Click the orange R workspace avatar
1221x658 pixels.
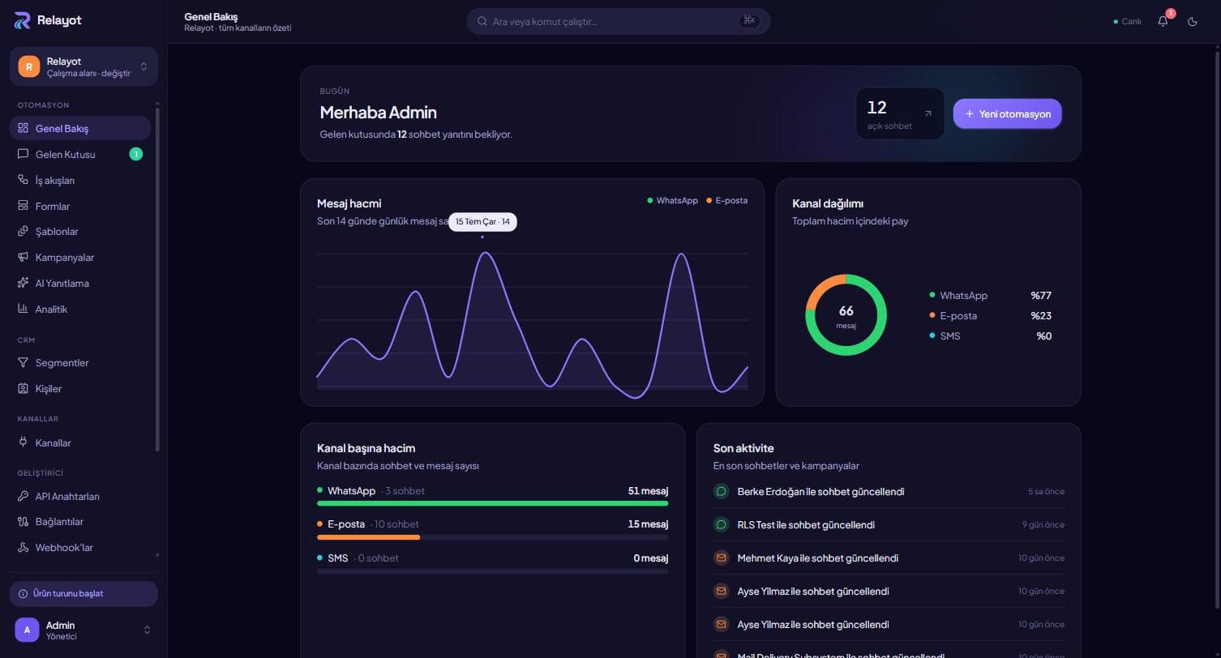[x=29, y=66]
